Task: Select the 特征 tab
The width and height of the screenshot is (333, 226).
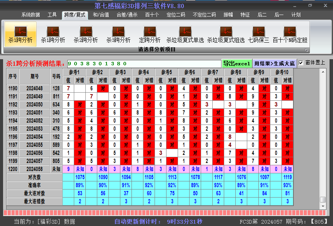Action: (245, 15)
